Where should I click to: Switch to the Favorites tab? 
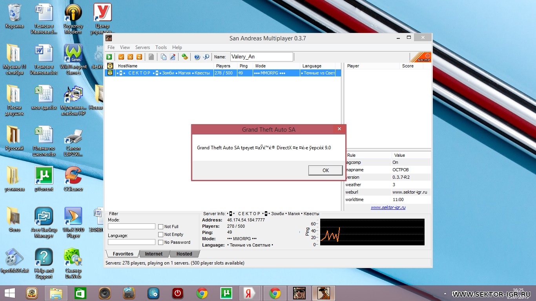coord(123,254)
